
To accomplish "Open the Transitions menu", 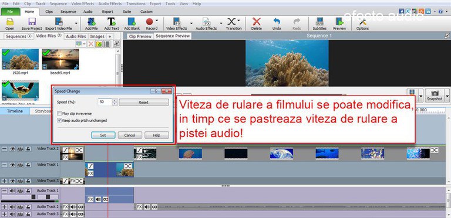I will (136, 4).
